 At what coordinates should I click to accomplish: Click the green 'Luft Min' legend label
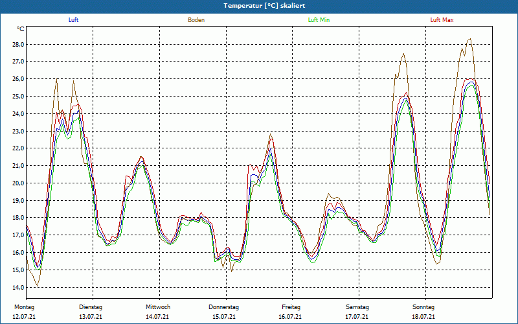[x=319, y=20]
